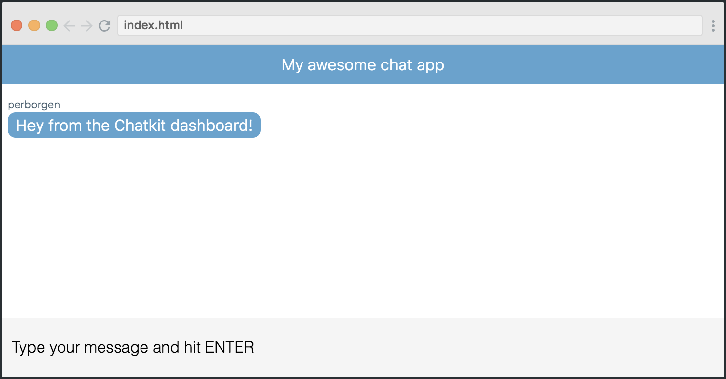Go forward with the browser forward arrow
Viewport: 726px width, 379px height.
click(x=86, y=25)
